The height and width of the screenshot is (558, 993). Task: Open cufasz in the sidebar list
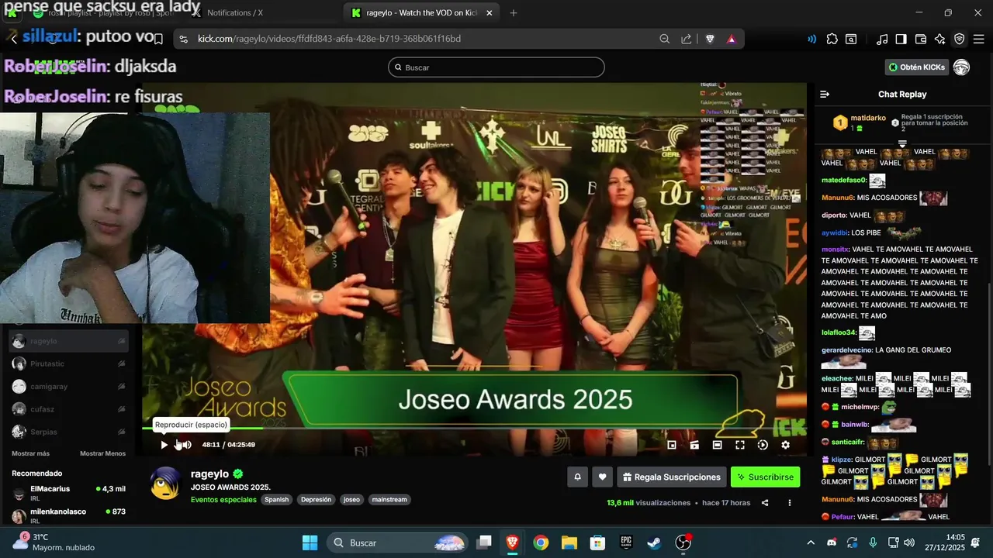(x=68, y=408)
